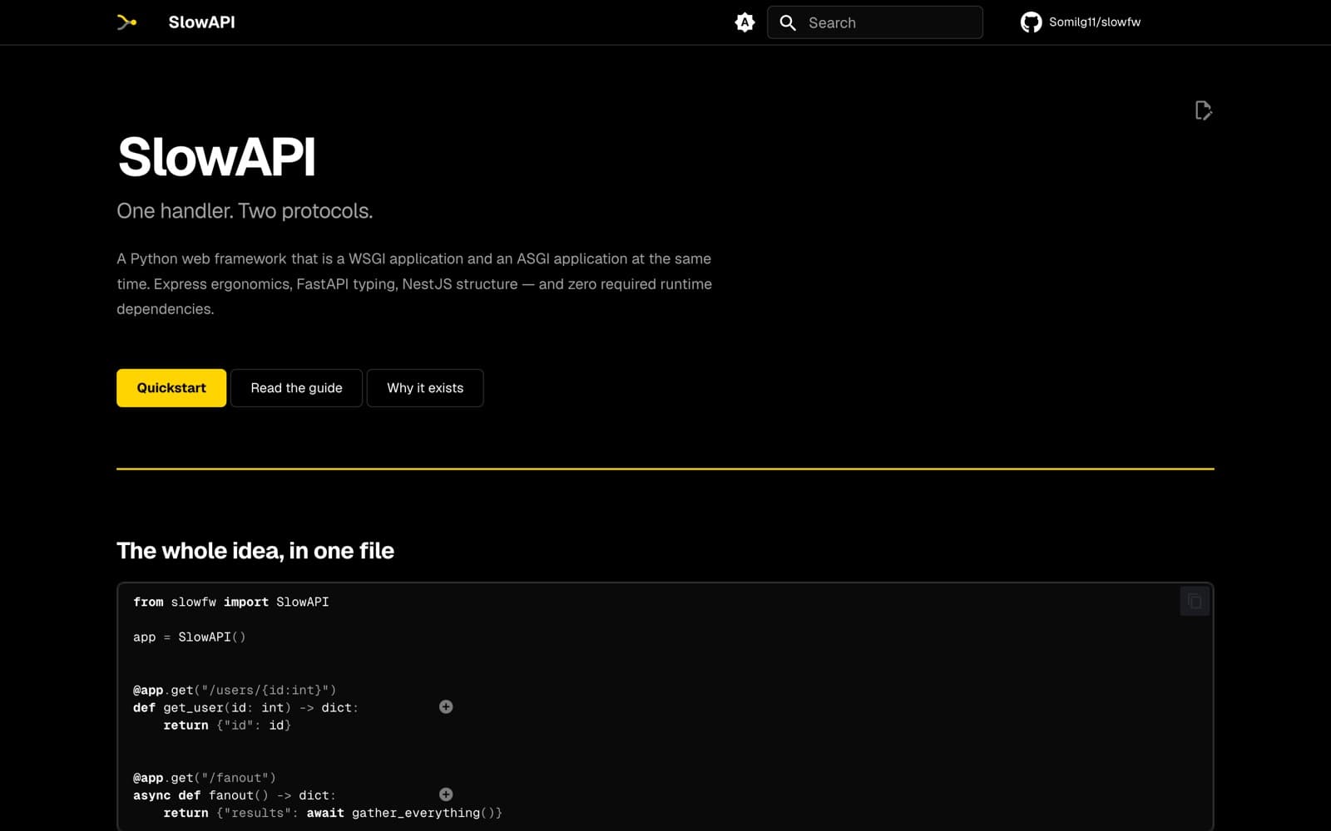Viewport: 1331px width, 831px height.
Task: Click the search magnifier icon
Action: 787,22
